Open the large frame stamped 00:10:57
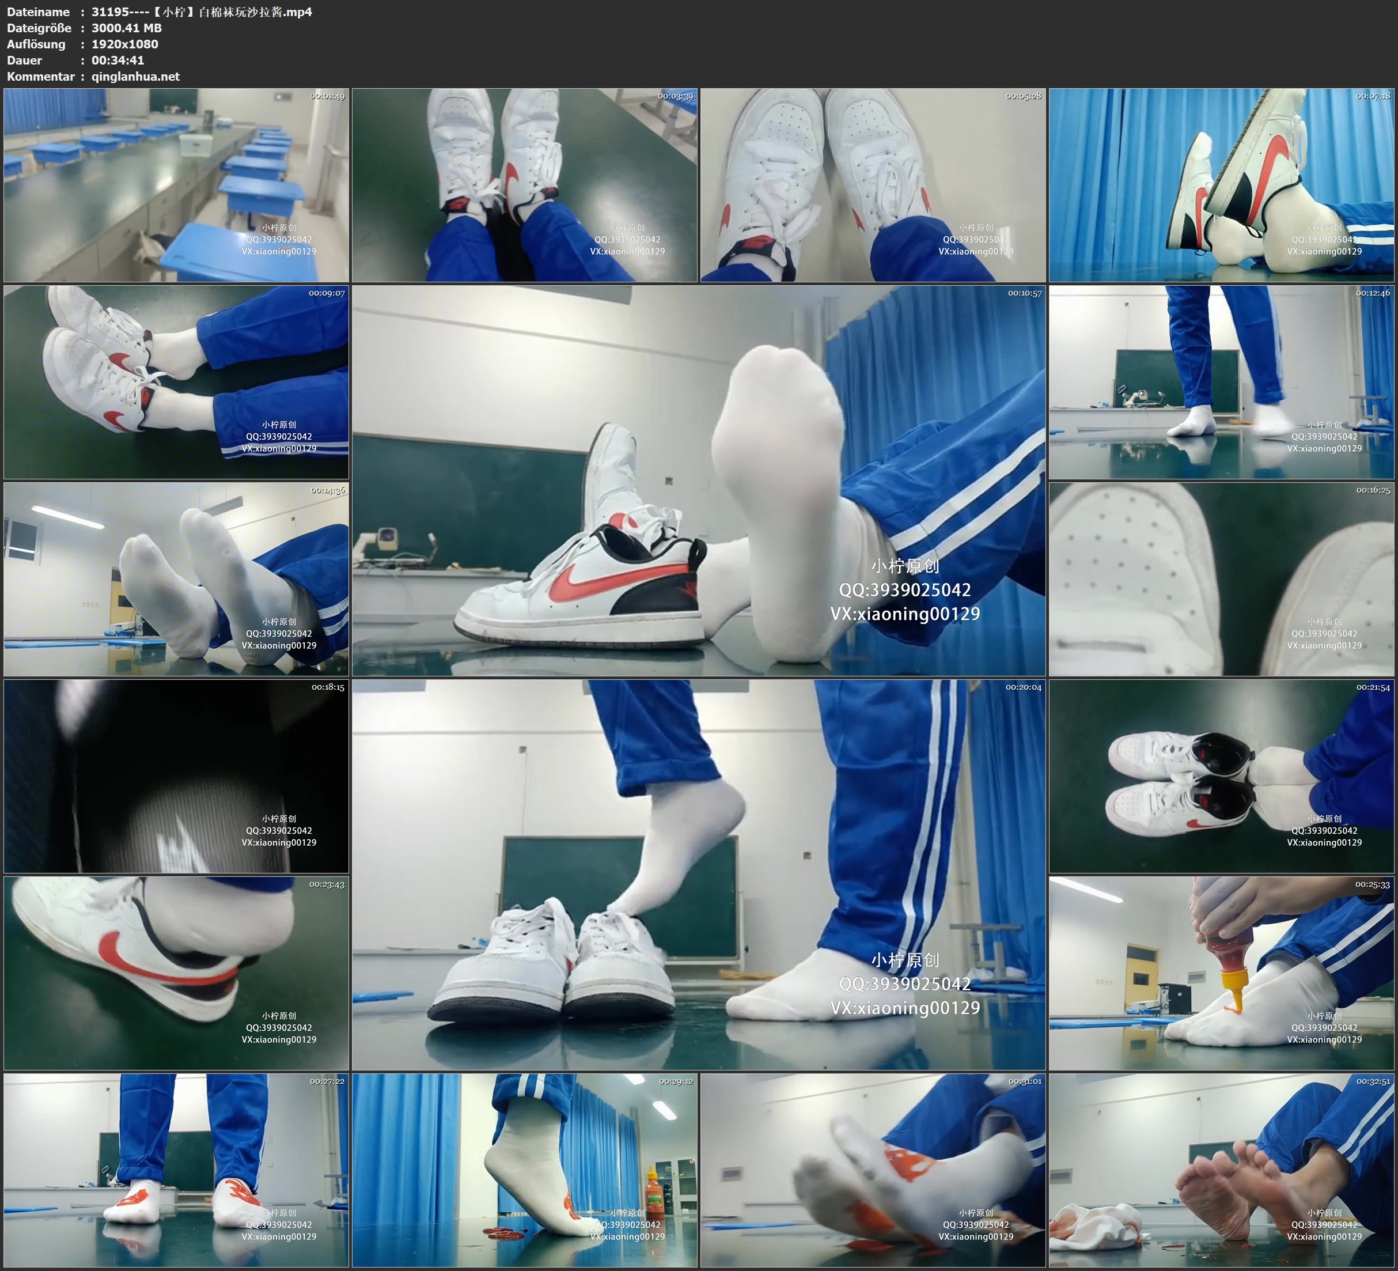Image resolution: width=1398 pixels, height=1271 pixels. click(698, 480)
